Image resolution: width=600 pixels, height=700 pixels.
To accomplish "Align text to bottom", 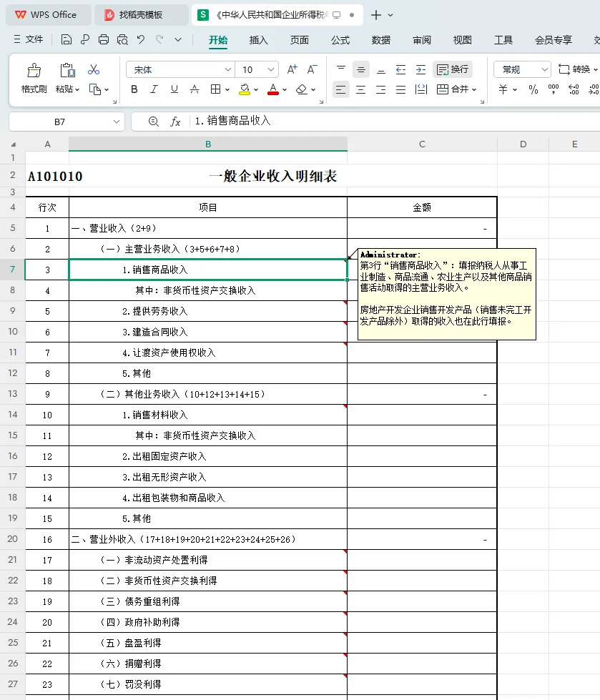I will [380, 69].
